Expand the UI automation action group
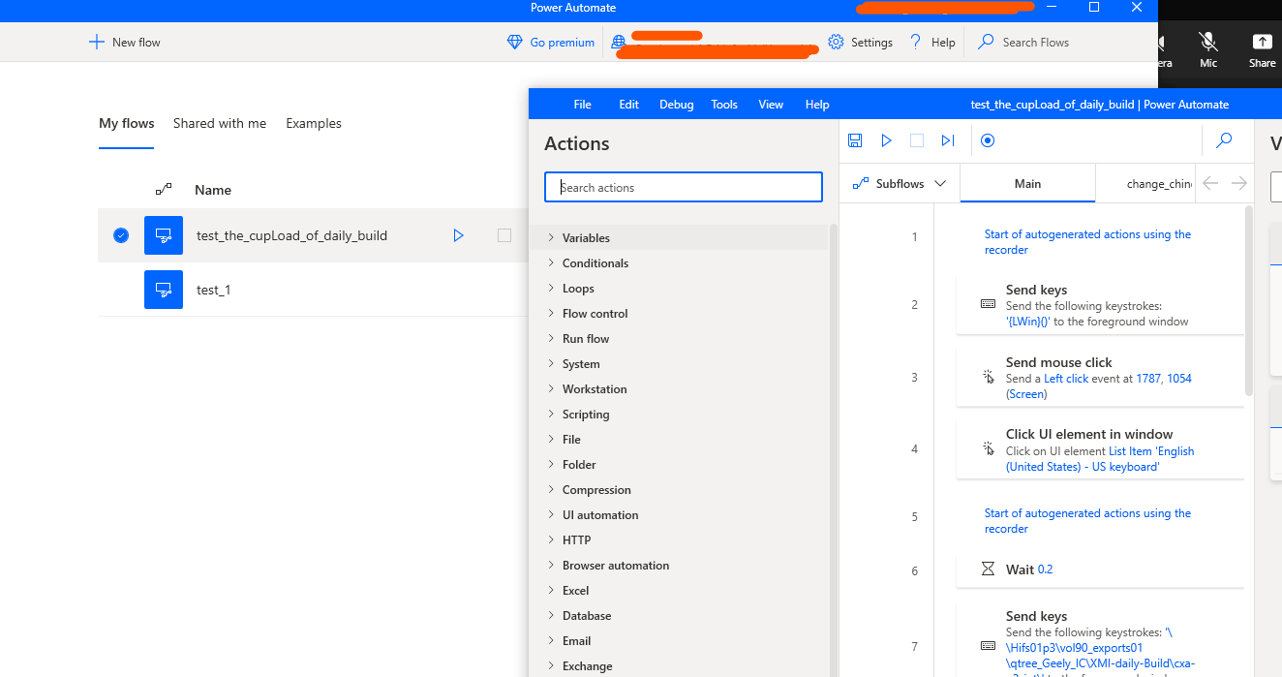The image size is (1282, 677). point(552,515)
